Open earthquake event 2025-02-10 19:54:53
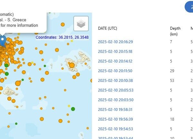This screenshot has height=139, width=193. 115,129
